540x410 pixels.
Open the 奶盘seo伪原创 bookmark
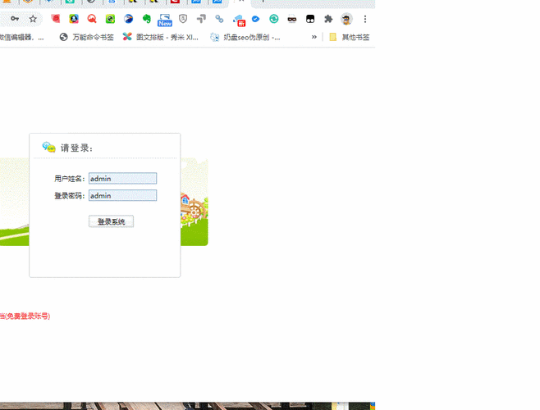coord(245,37)
